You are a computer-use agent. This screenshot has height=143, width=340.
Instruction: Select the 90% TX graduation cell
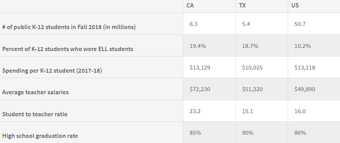click(248, 133)
